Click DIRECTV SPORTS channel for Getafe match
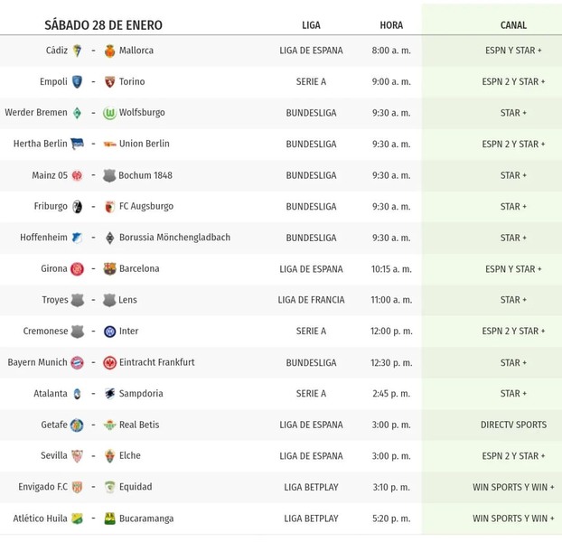 [x=513, y=425]
